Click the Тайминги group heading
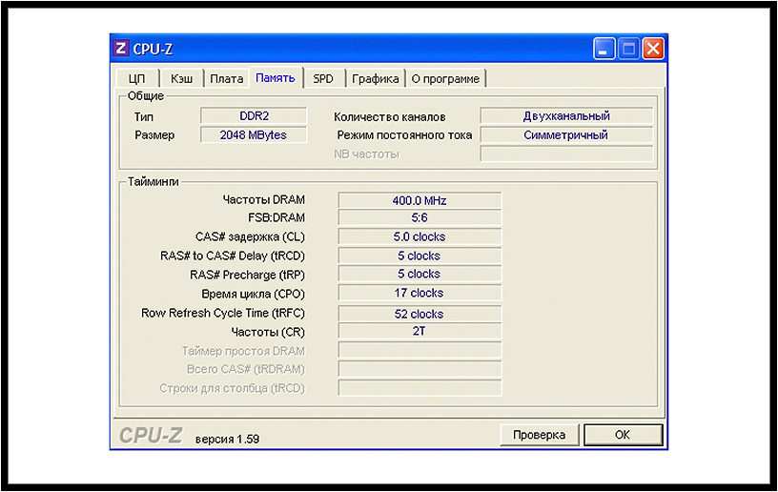This screenshot has width=778, height=492. click(x=153, y=181)
